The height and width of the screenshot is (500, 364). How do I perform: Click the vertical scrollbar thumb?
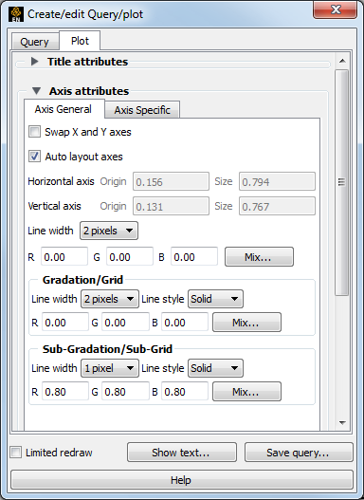(x=341, y=182)
